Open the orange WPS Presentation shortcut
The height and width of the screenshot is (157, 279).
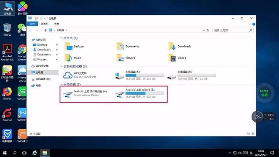(22, 136)
